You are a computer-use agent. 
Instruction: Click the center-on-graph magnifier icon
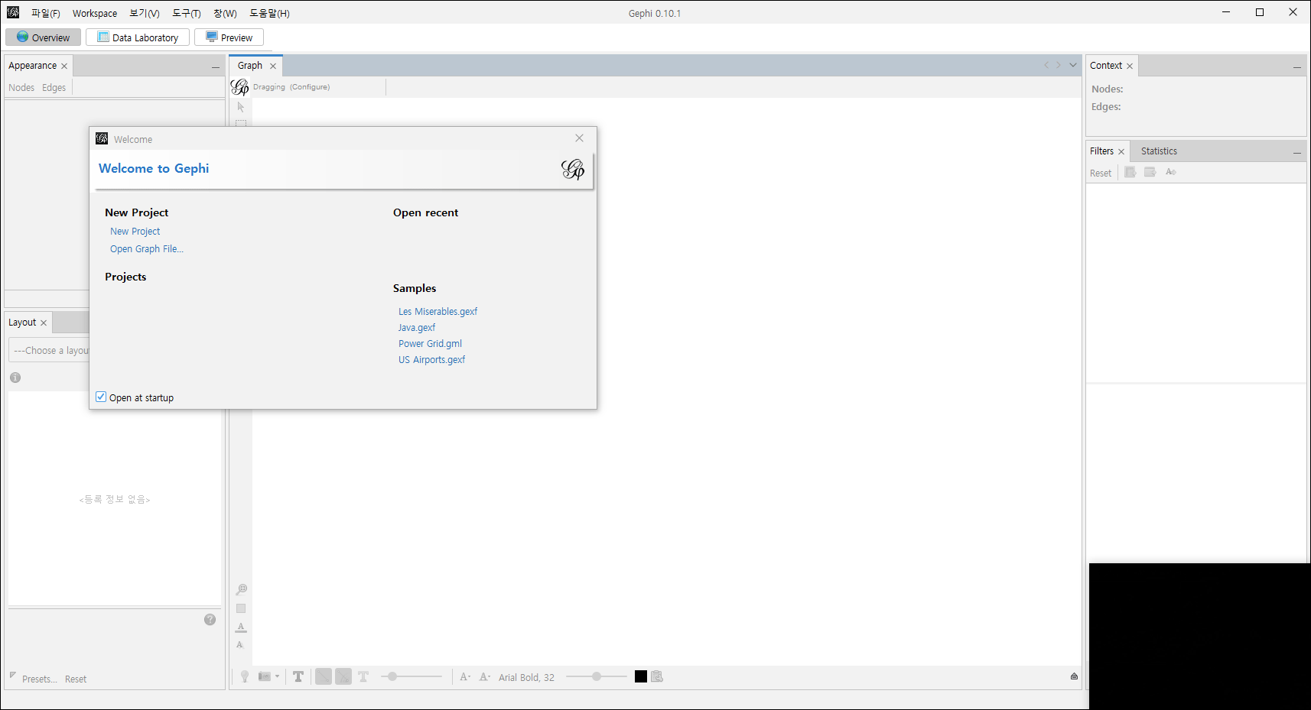[x=241, y=589]
